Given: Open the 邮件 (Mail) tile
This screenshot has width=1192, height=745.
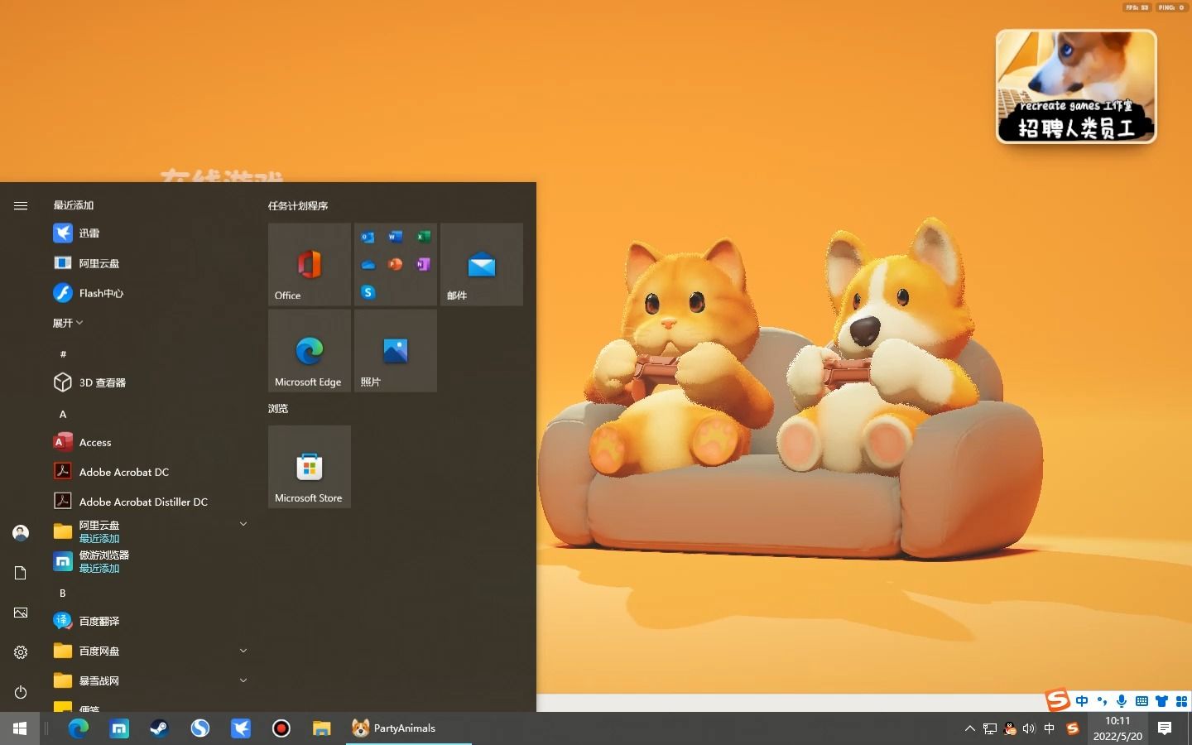Looking at the screenshot, I should click(x=482, y=264).
